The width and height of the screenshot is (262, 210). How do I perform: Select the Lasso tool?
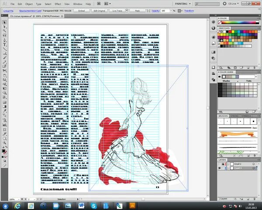click(x=4, y=35)
